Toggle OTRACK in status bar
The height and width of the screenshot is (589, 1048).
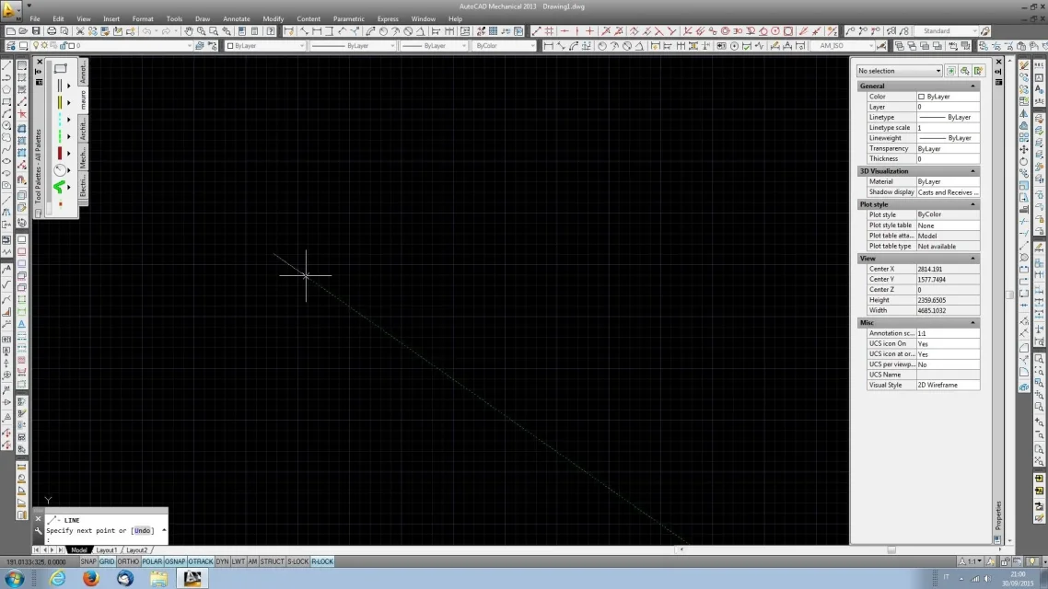[x=201, y=561]
